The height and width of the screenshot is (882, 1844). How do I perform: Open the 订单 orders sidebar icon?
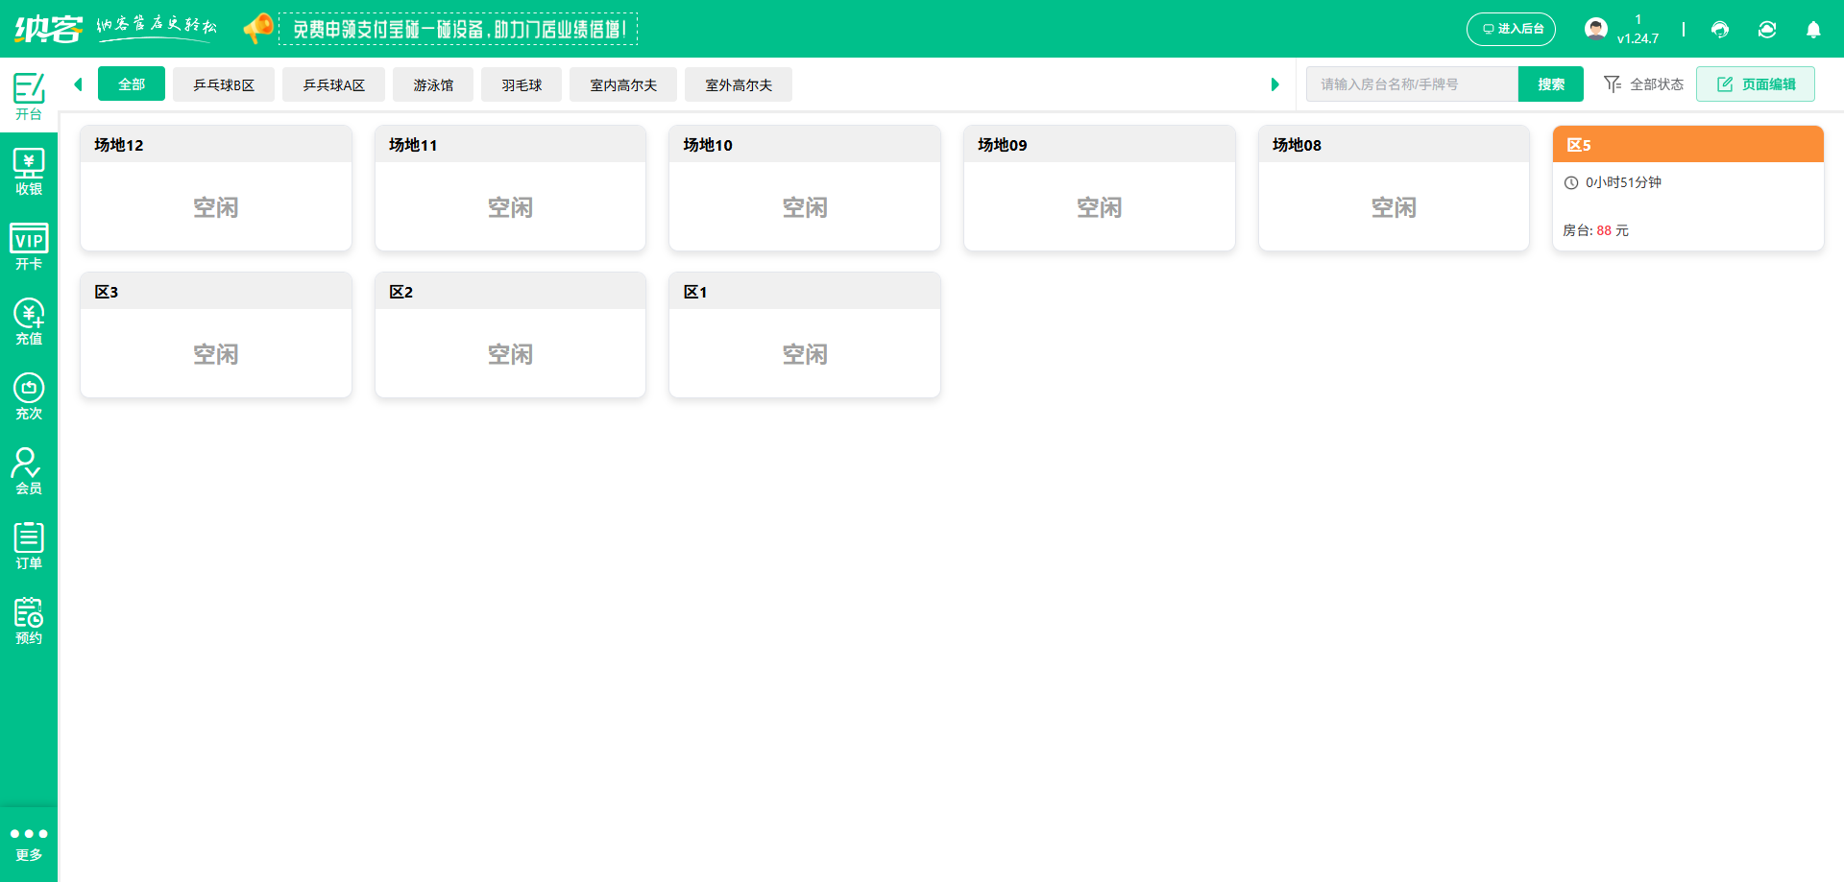point(29,546)
